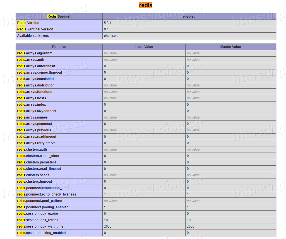Click master value 0 for redis.clusters.timeout
This screenshot has height=239, width=286.
[x=188, y=181]
